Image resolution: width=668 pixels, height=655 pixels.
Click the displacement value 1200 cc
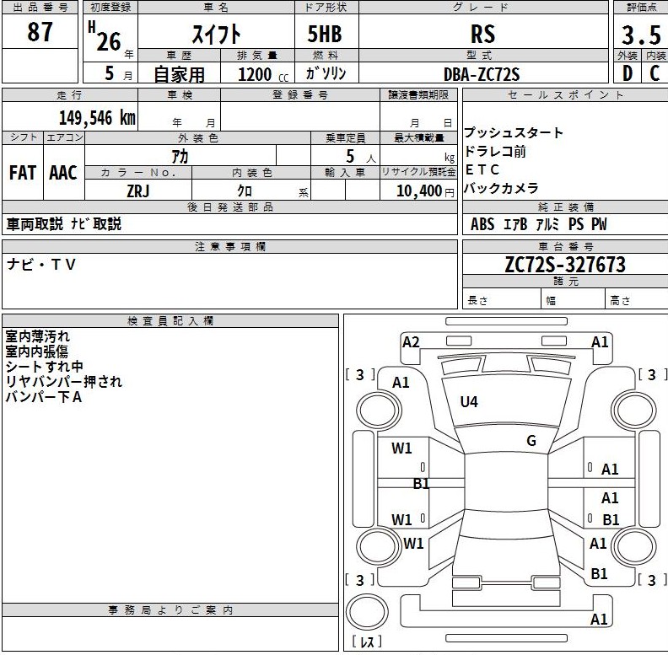click(x=263, y=75)
